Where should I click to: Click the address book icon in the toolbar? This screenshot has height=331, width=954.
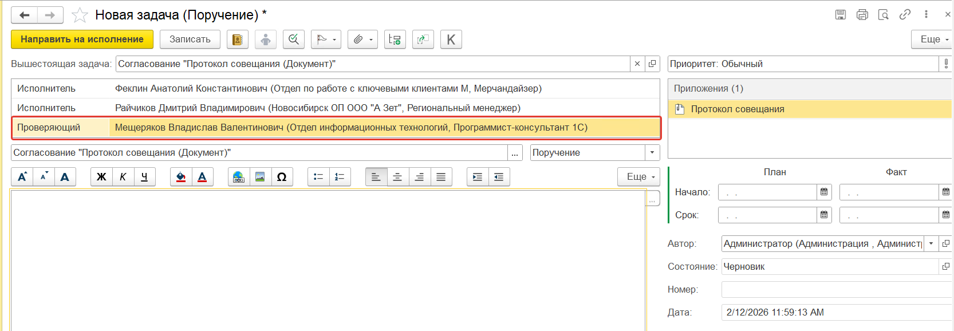pos(237,40)
